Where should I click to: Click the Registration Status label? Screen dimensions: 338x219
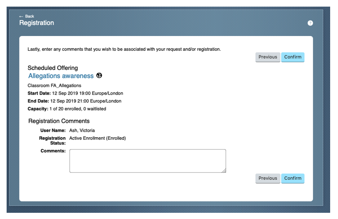tap(52, 140)
